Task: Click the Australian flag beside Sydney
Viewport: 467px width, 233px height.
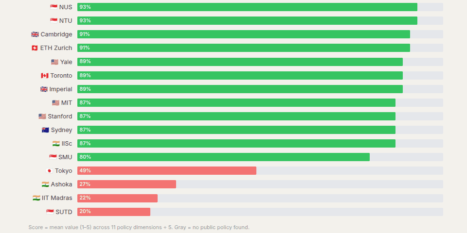Action: coord(45,130)
